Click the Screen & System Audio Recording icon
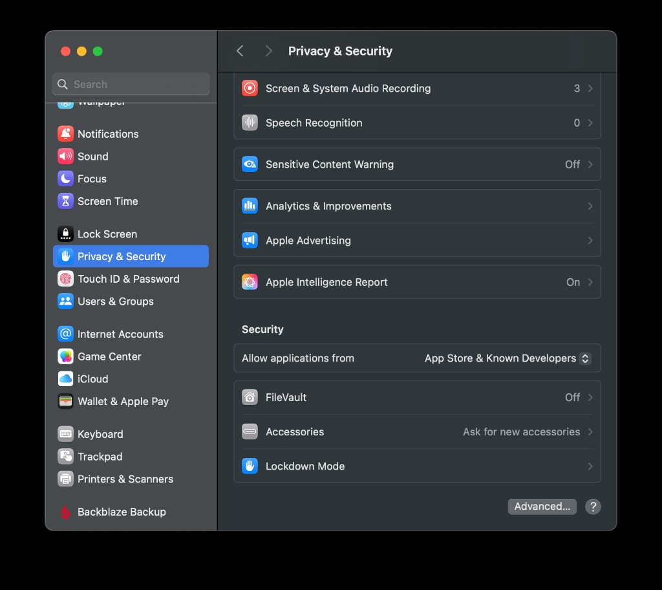The height and width of the screenshot is (590, 662). 250,89
